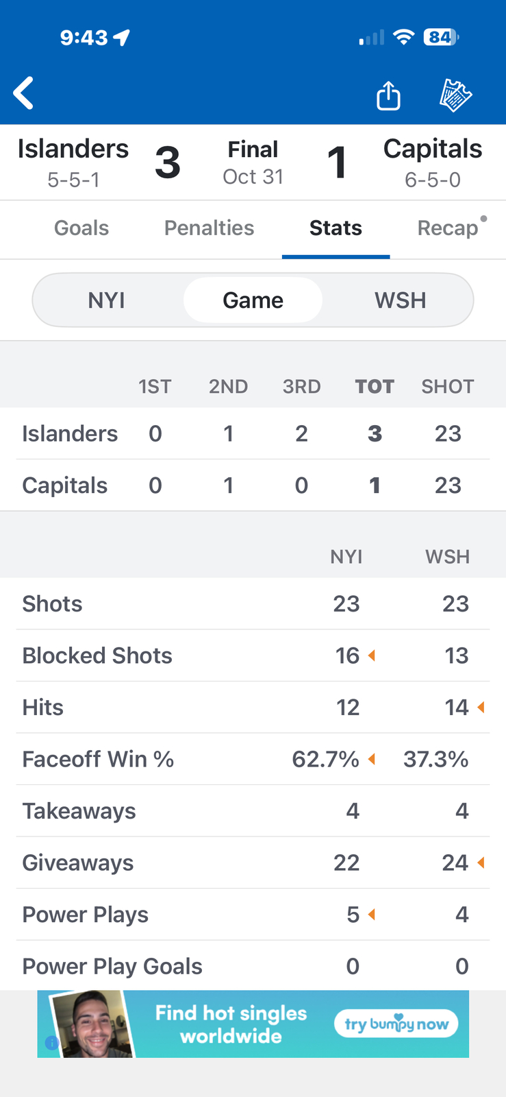Tap the Capitals team name header

(433, 149)
